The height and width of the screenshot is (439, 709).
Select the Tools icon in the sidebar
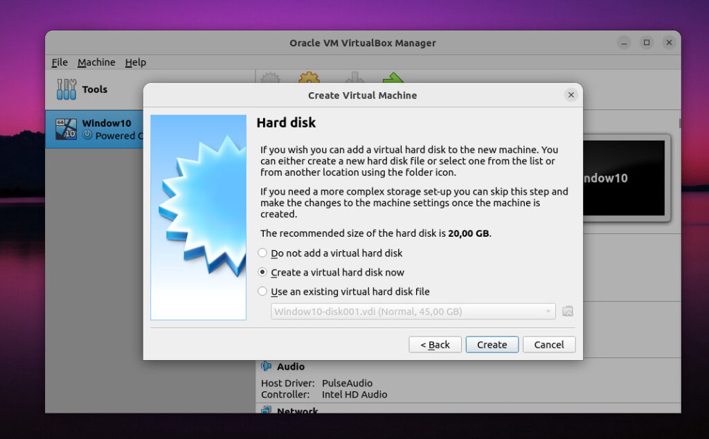(x=84, y=89)
